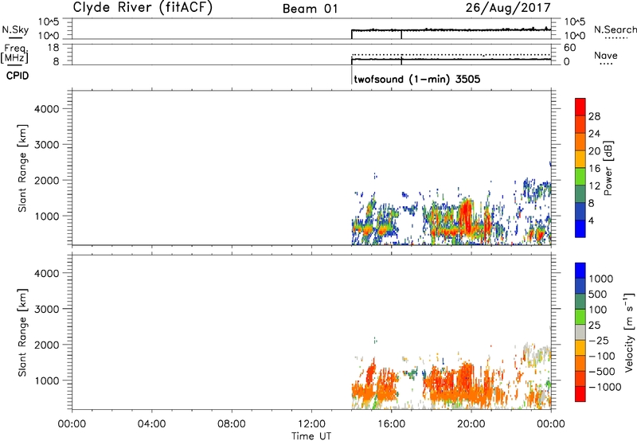This screenshot has width=637, height=441.
Task: Click the 12:00 time tick label
Action: click(x=311, y=424)
